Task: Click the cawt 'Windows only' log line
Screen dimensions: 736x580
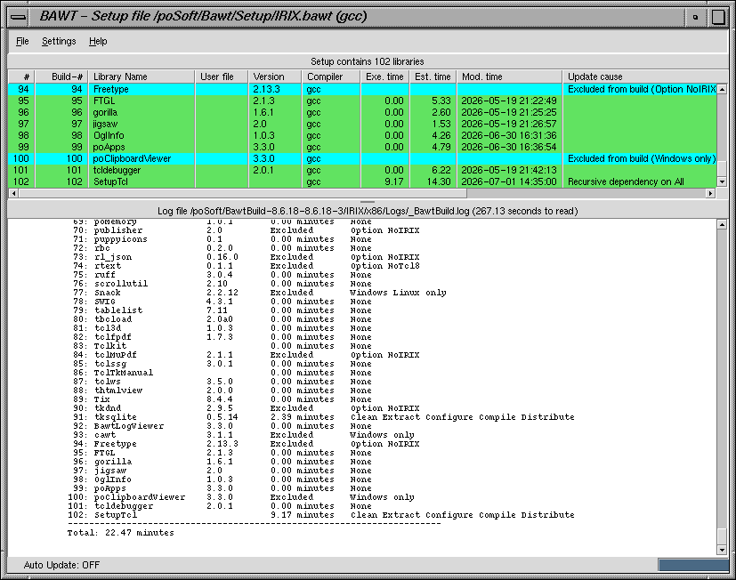Action: click(x=244, y=435)
